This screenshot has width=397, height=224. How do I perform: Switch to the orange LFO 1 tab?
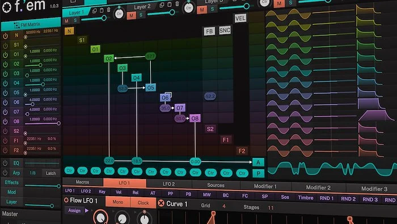pyautogui.click(x=125, y=183)
